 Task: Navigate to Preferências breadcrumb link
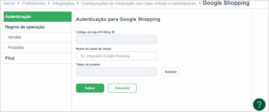coord(34,3)
